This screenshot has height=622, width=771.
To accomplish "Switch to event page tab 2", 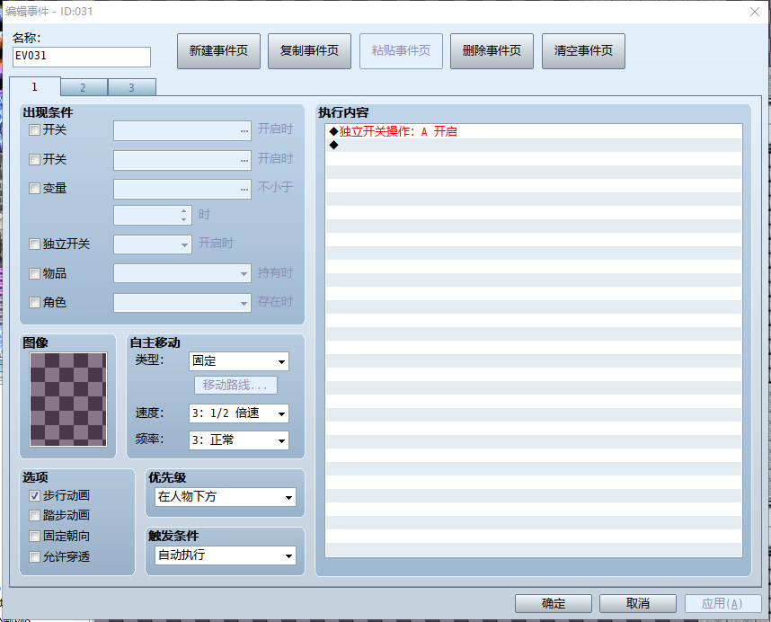I will 84,87.
